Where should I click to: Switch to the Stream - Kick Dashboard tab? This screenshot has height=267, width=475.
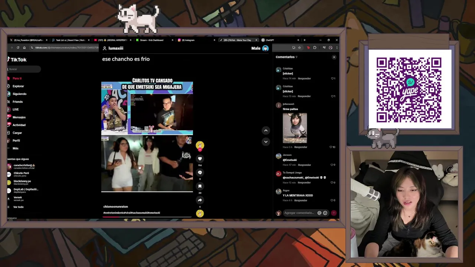(x=154, y=40)
